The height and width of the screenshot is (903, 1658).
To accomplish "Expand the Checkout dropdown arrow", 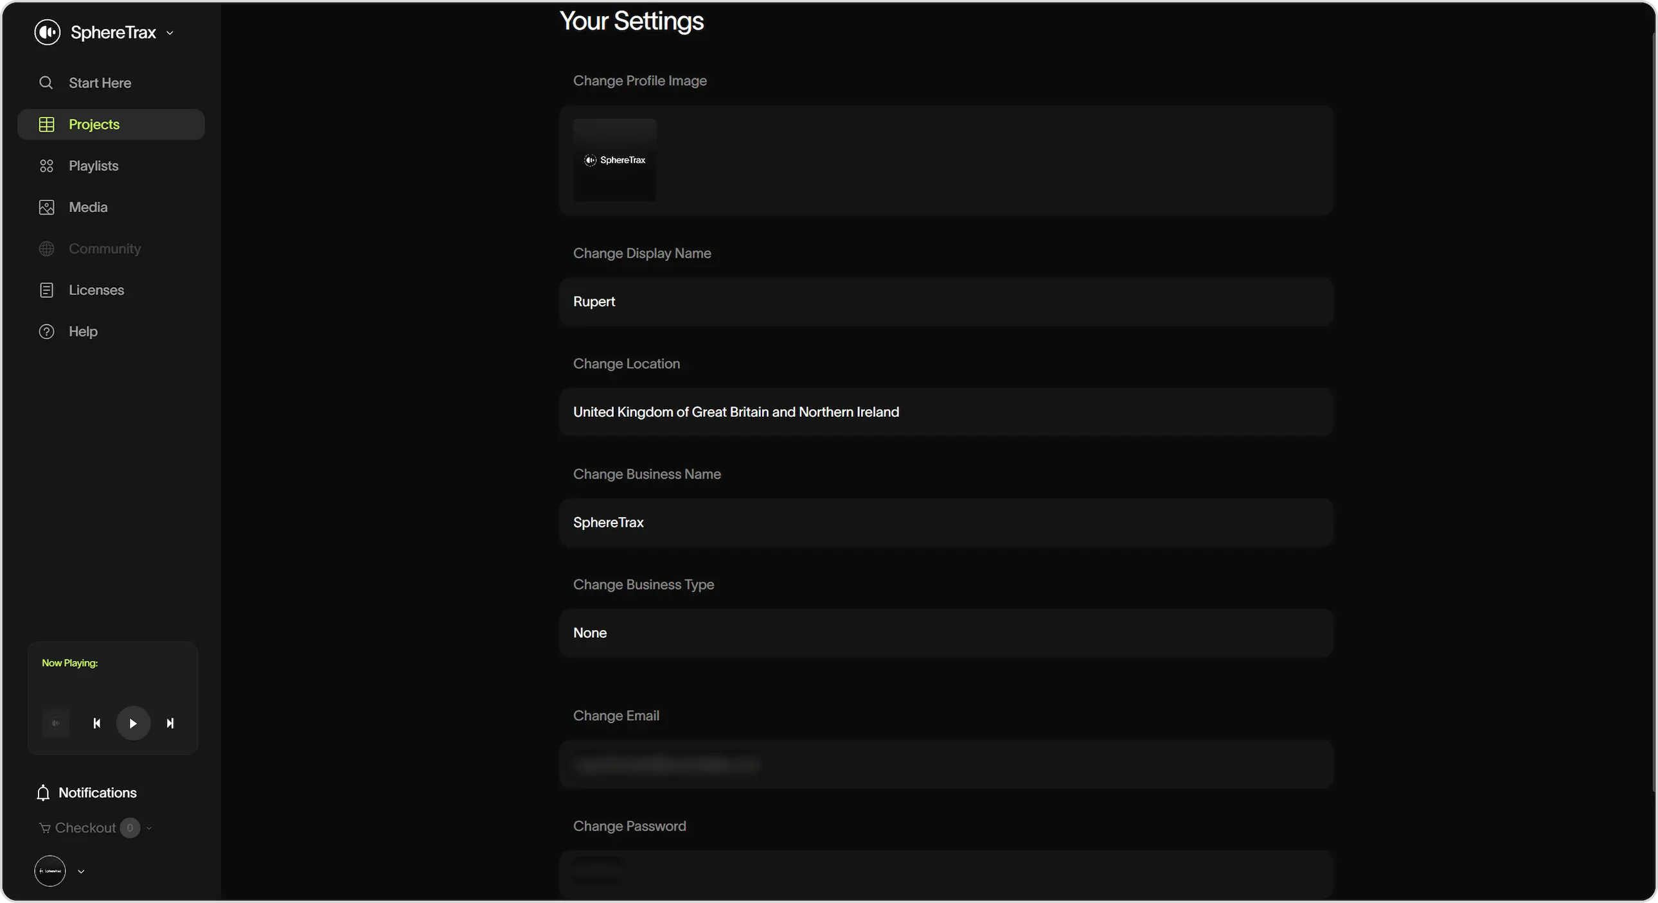I will (149, 828).
